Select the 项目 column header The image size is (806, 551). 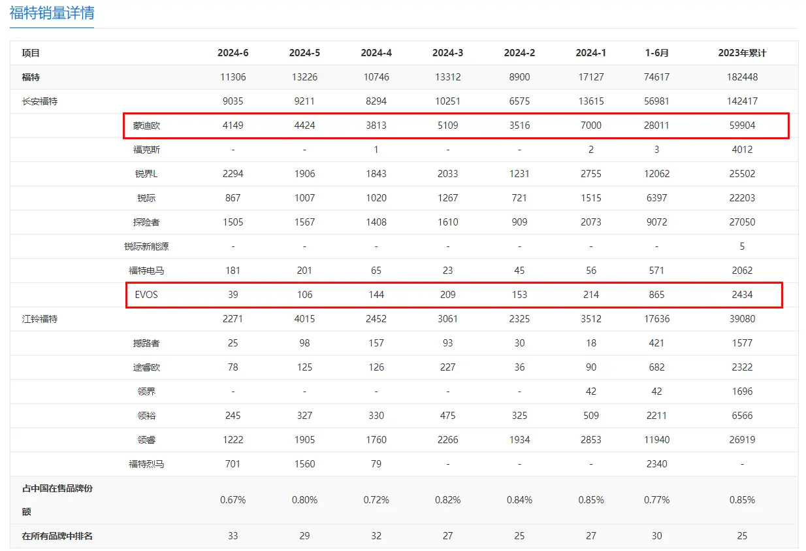click(x=31, y=53)
